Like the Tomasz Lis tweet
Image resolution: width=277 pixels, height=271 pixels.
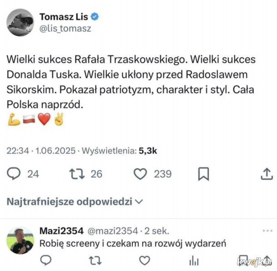pyautogui.click(x=140, y=174)
